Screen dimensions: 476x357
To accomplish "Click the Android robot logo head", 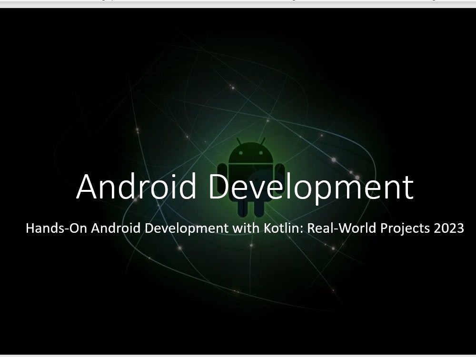I will point(251,151).
